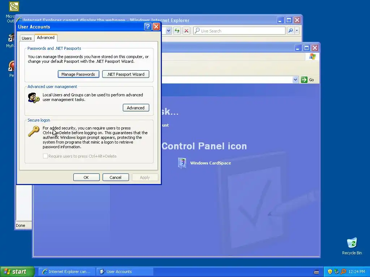This screenshot has width=370, height=277.
Task: Close the User Accounts dialog
Action: click(x=156, y=27)
